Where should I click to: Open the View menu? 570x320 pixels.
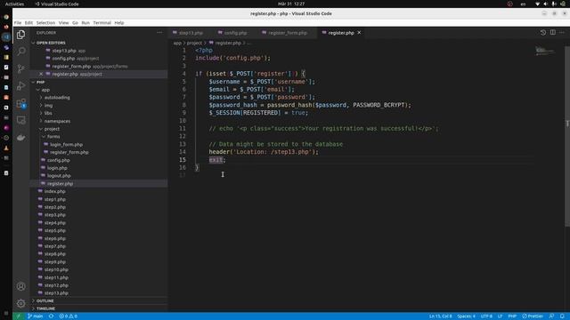[x=63, y=22]
